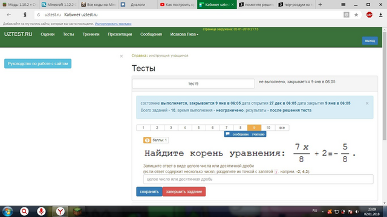Open a new browser tab
The height and width of the screenshot is (217, 387).
coord(320,4)
